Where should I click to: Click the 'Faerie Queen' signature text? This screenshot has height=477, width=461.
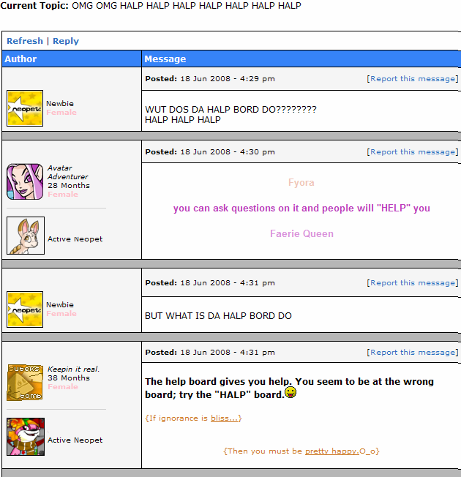(301, 233)
